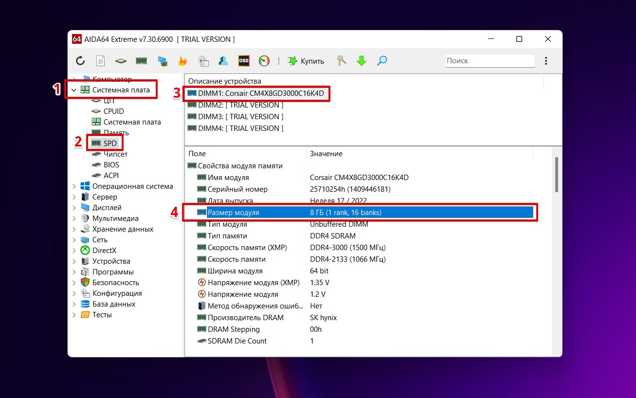Screen dimensions: 636x398
Task: Click into the Поиск search field
Action: (490, 61)
